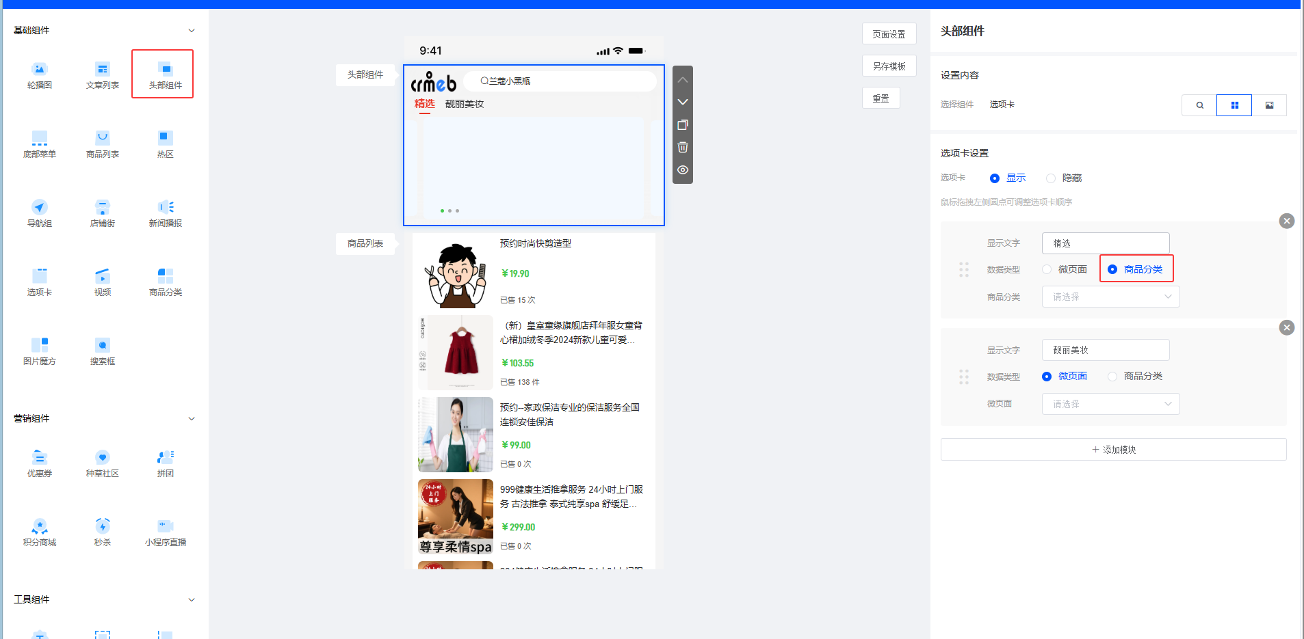This screenshot has width=1304, height=639.
Task: Choose the 优惠券 coupon component
Action: tap(40, 458)
